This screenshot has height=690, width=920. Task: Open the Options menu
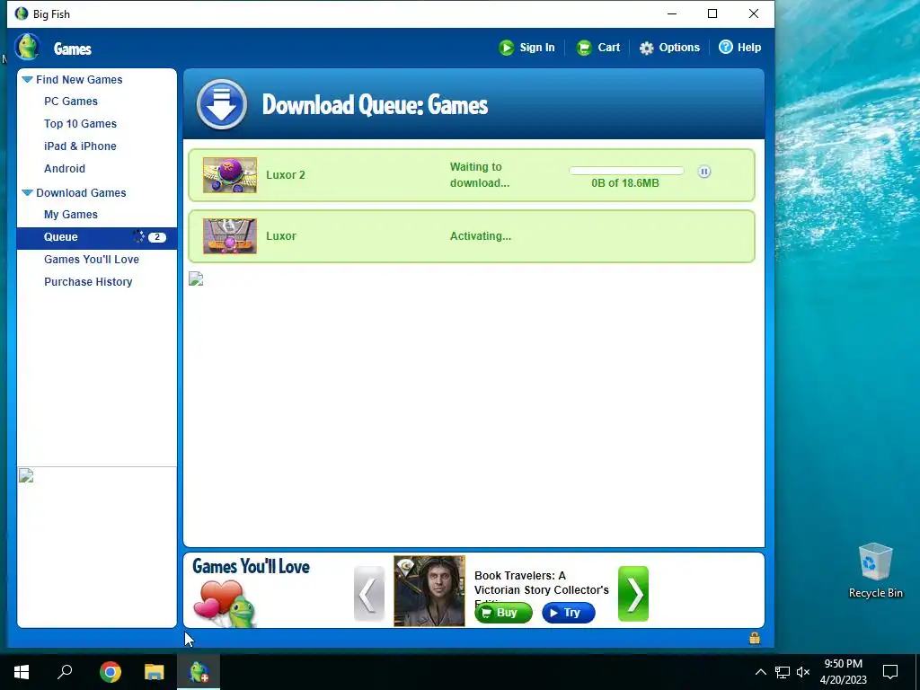pos(679,48)
